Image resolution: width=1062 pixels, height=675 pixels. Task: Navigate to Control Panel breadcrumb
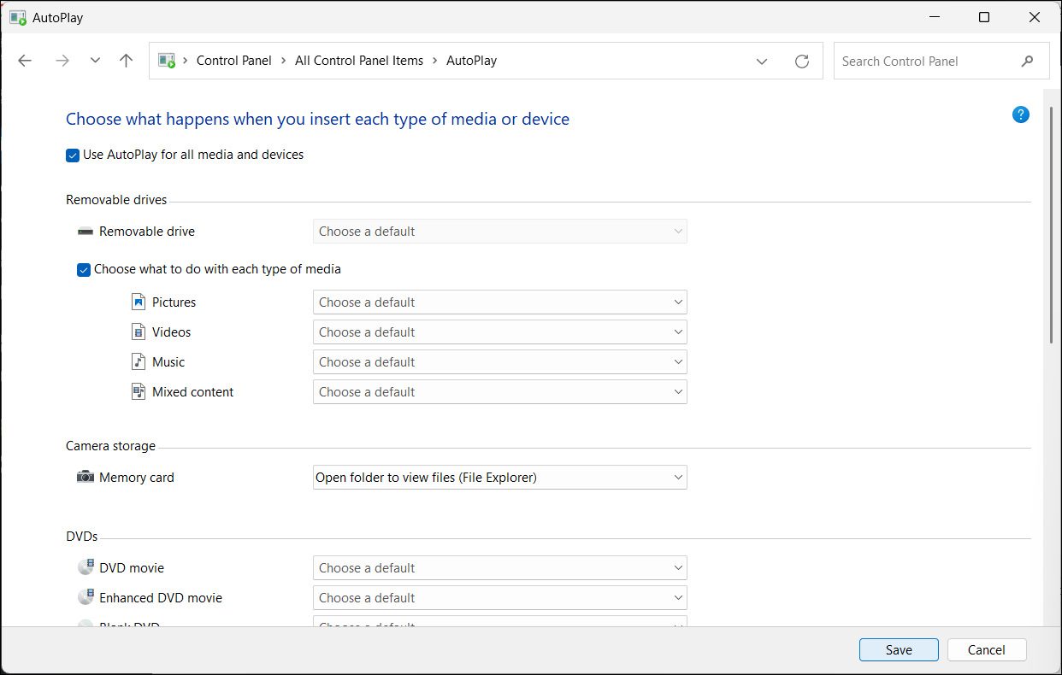[233, 61]
